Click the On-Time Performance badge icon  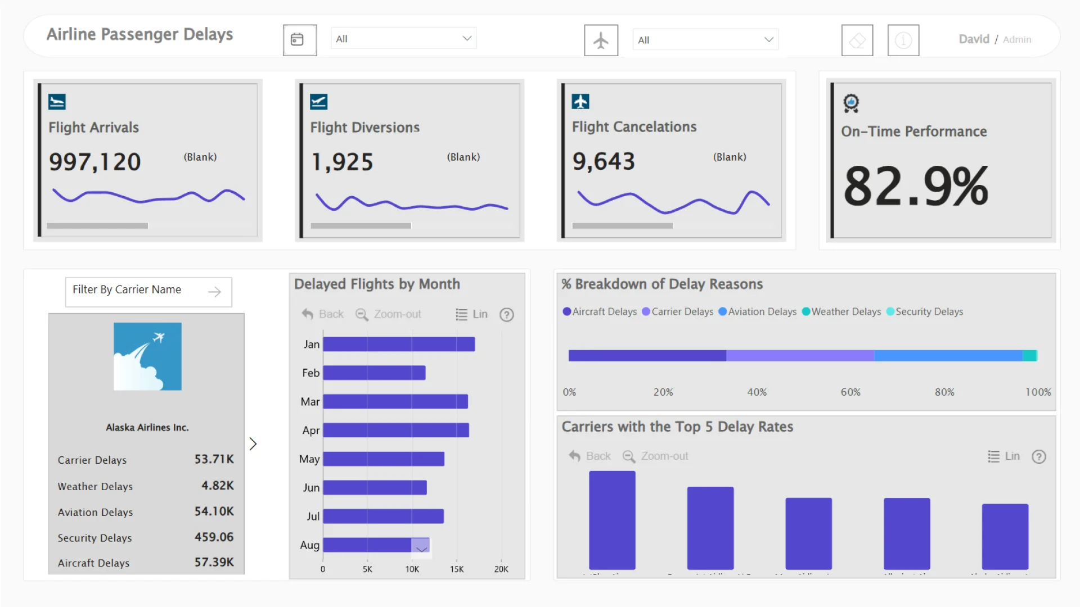(851, 103)
